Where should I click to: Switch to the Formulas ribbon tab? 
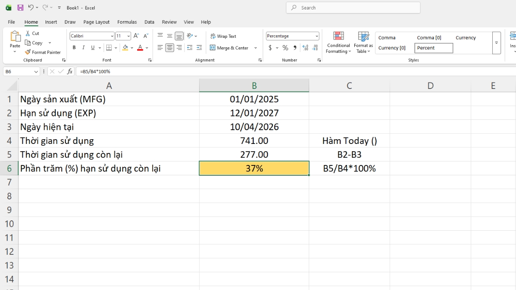tap(127, 22)
